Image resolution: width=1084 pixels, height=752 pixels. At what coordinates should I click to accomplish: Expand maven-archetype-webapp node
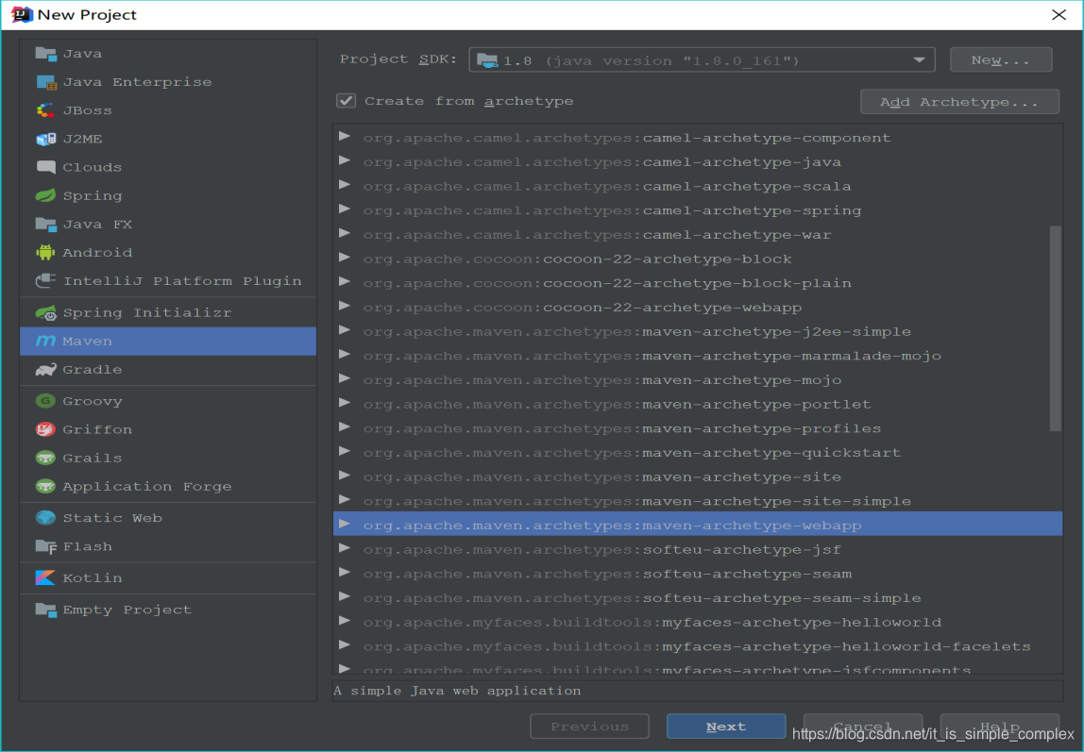(345, 524)
